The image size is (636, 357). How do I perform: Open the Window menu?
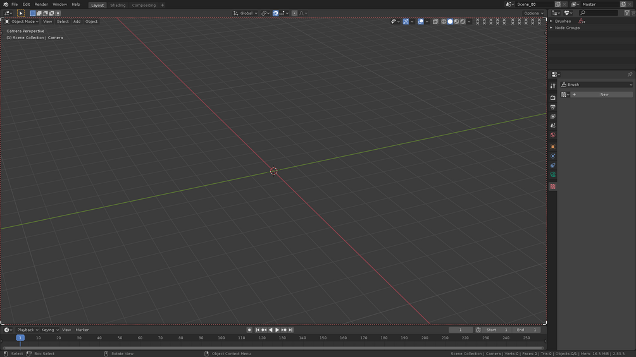pos(59,4)
